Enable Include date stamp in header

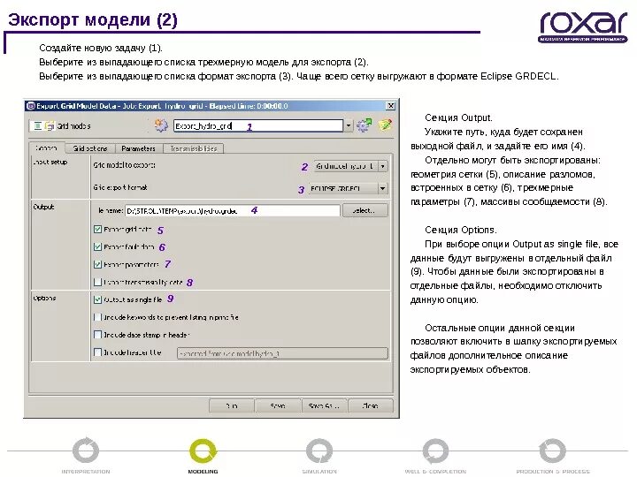(x=97, y=335)
